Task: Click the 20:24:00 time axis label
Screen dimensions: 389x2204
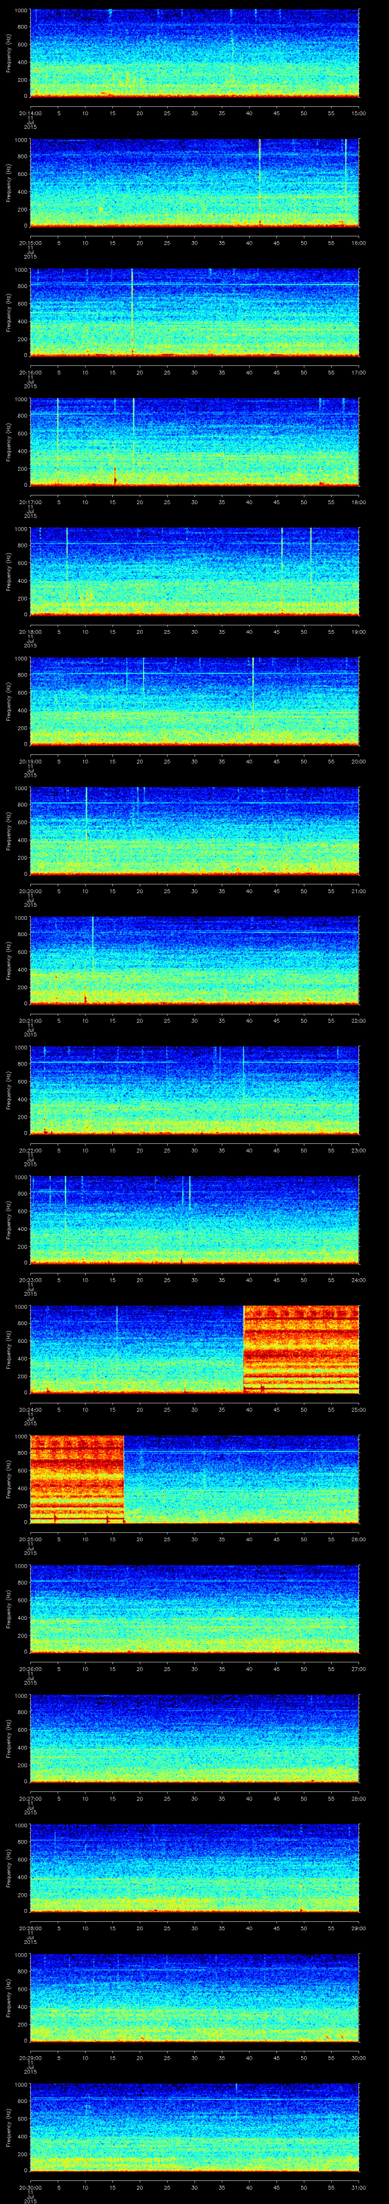Action: click(30, 1409)
